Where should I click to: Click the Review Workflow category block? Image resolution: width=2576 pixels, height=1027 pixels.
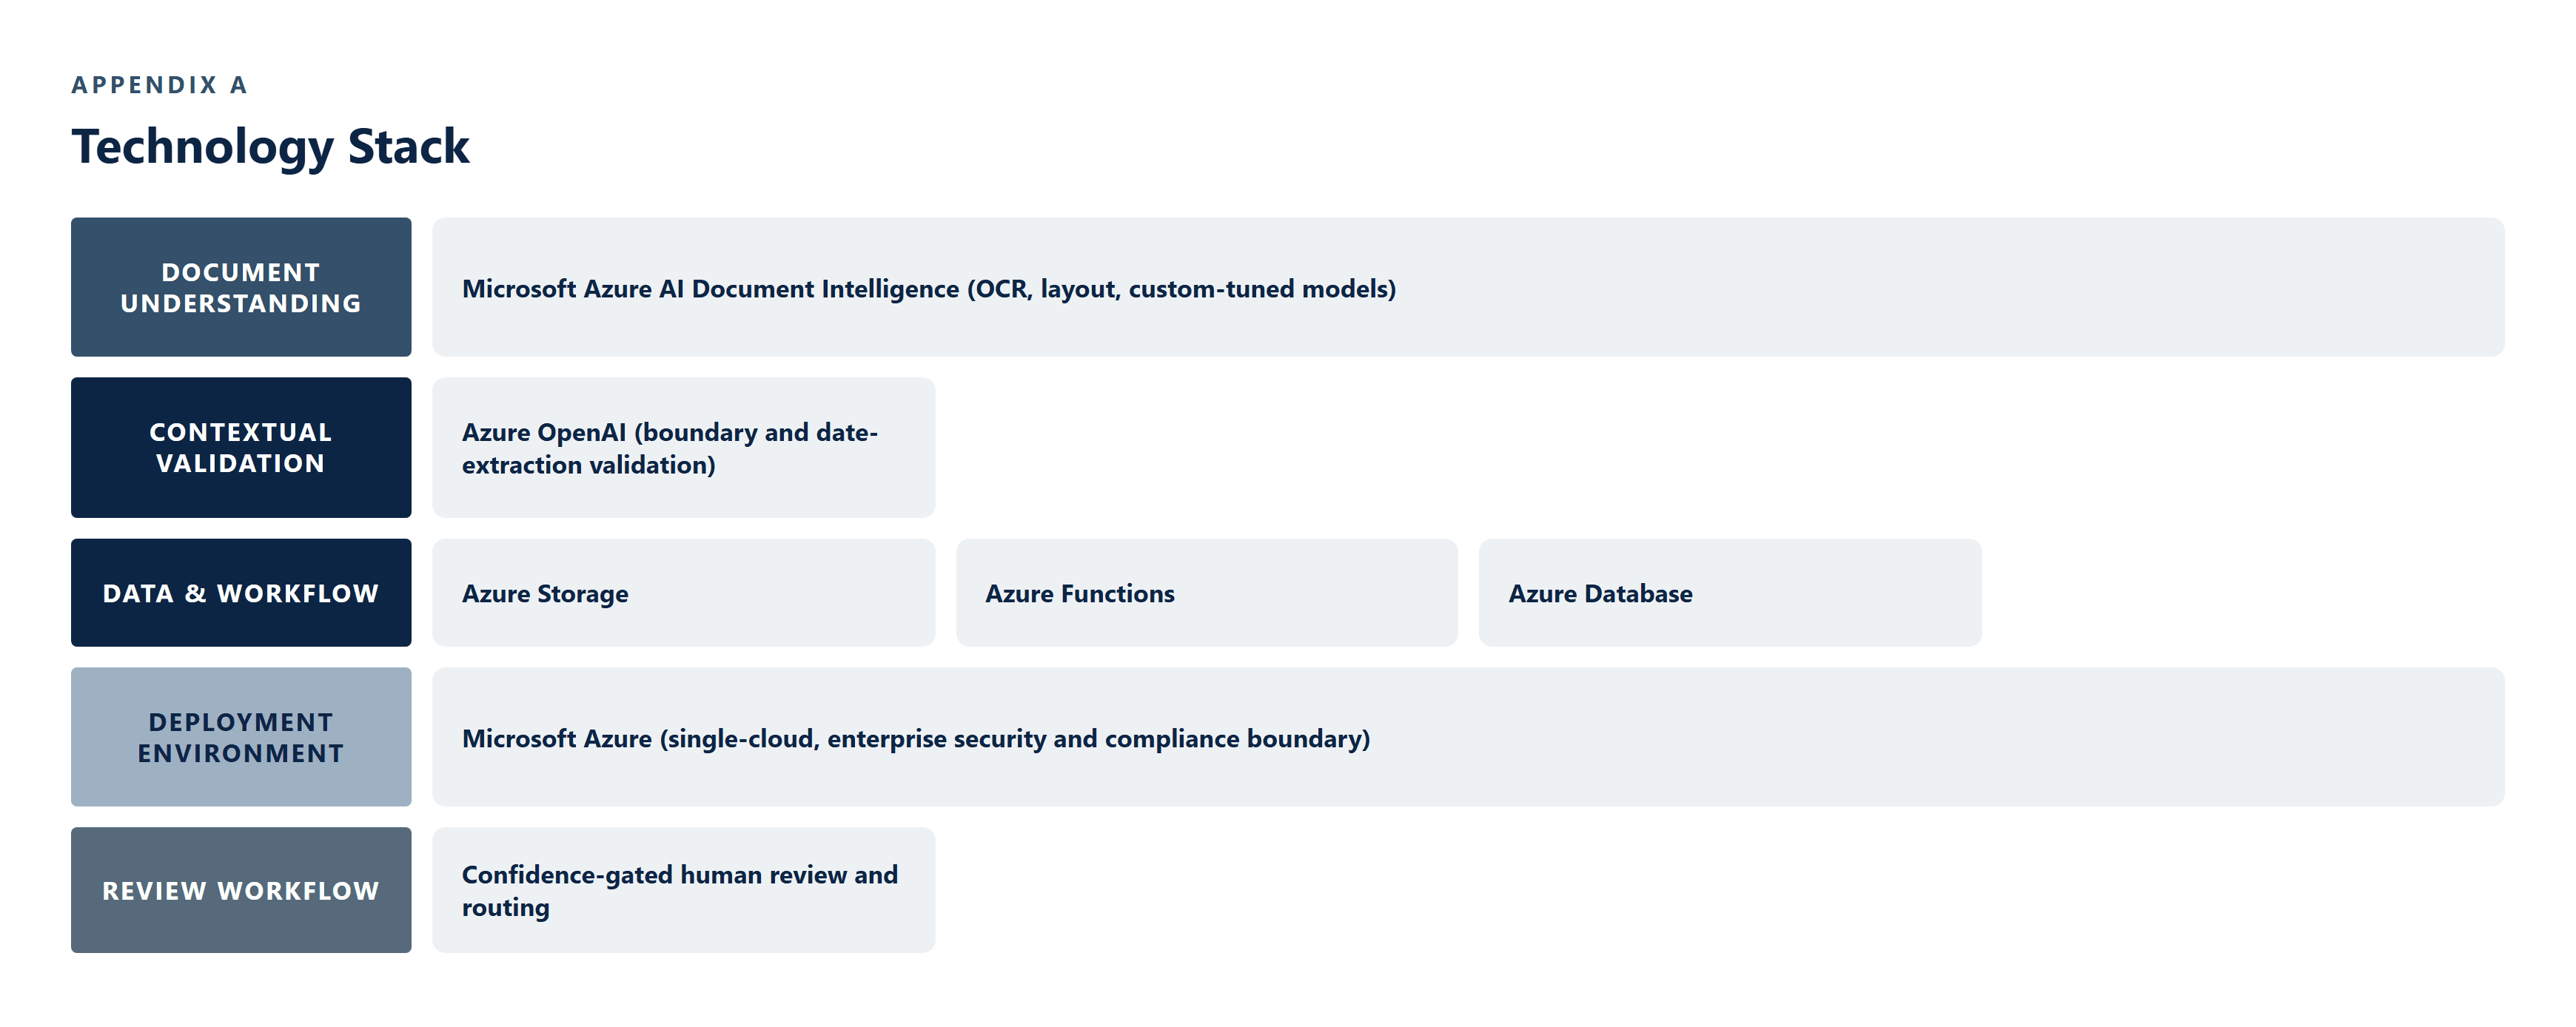point(241,890)
